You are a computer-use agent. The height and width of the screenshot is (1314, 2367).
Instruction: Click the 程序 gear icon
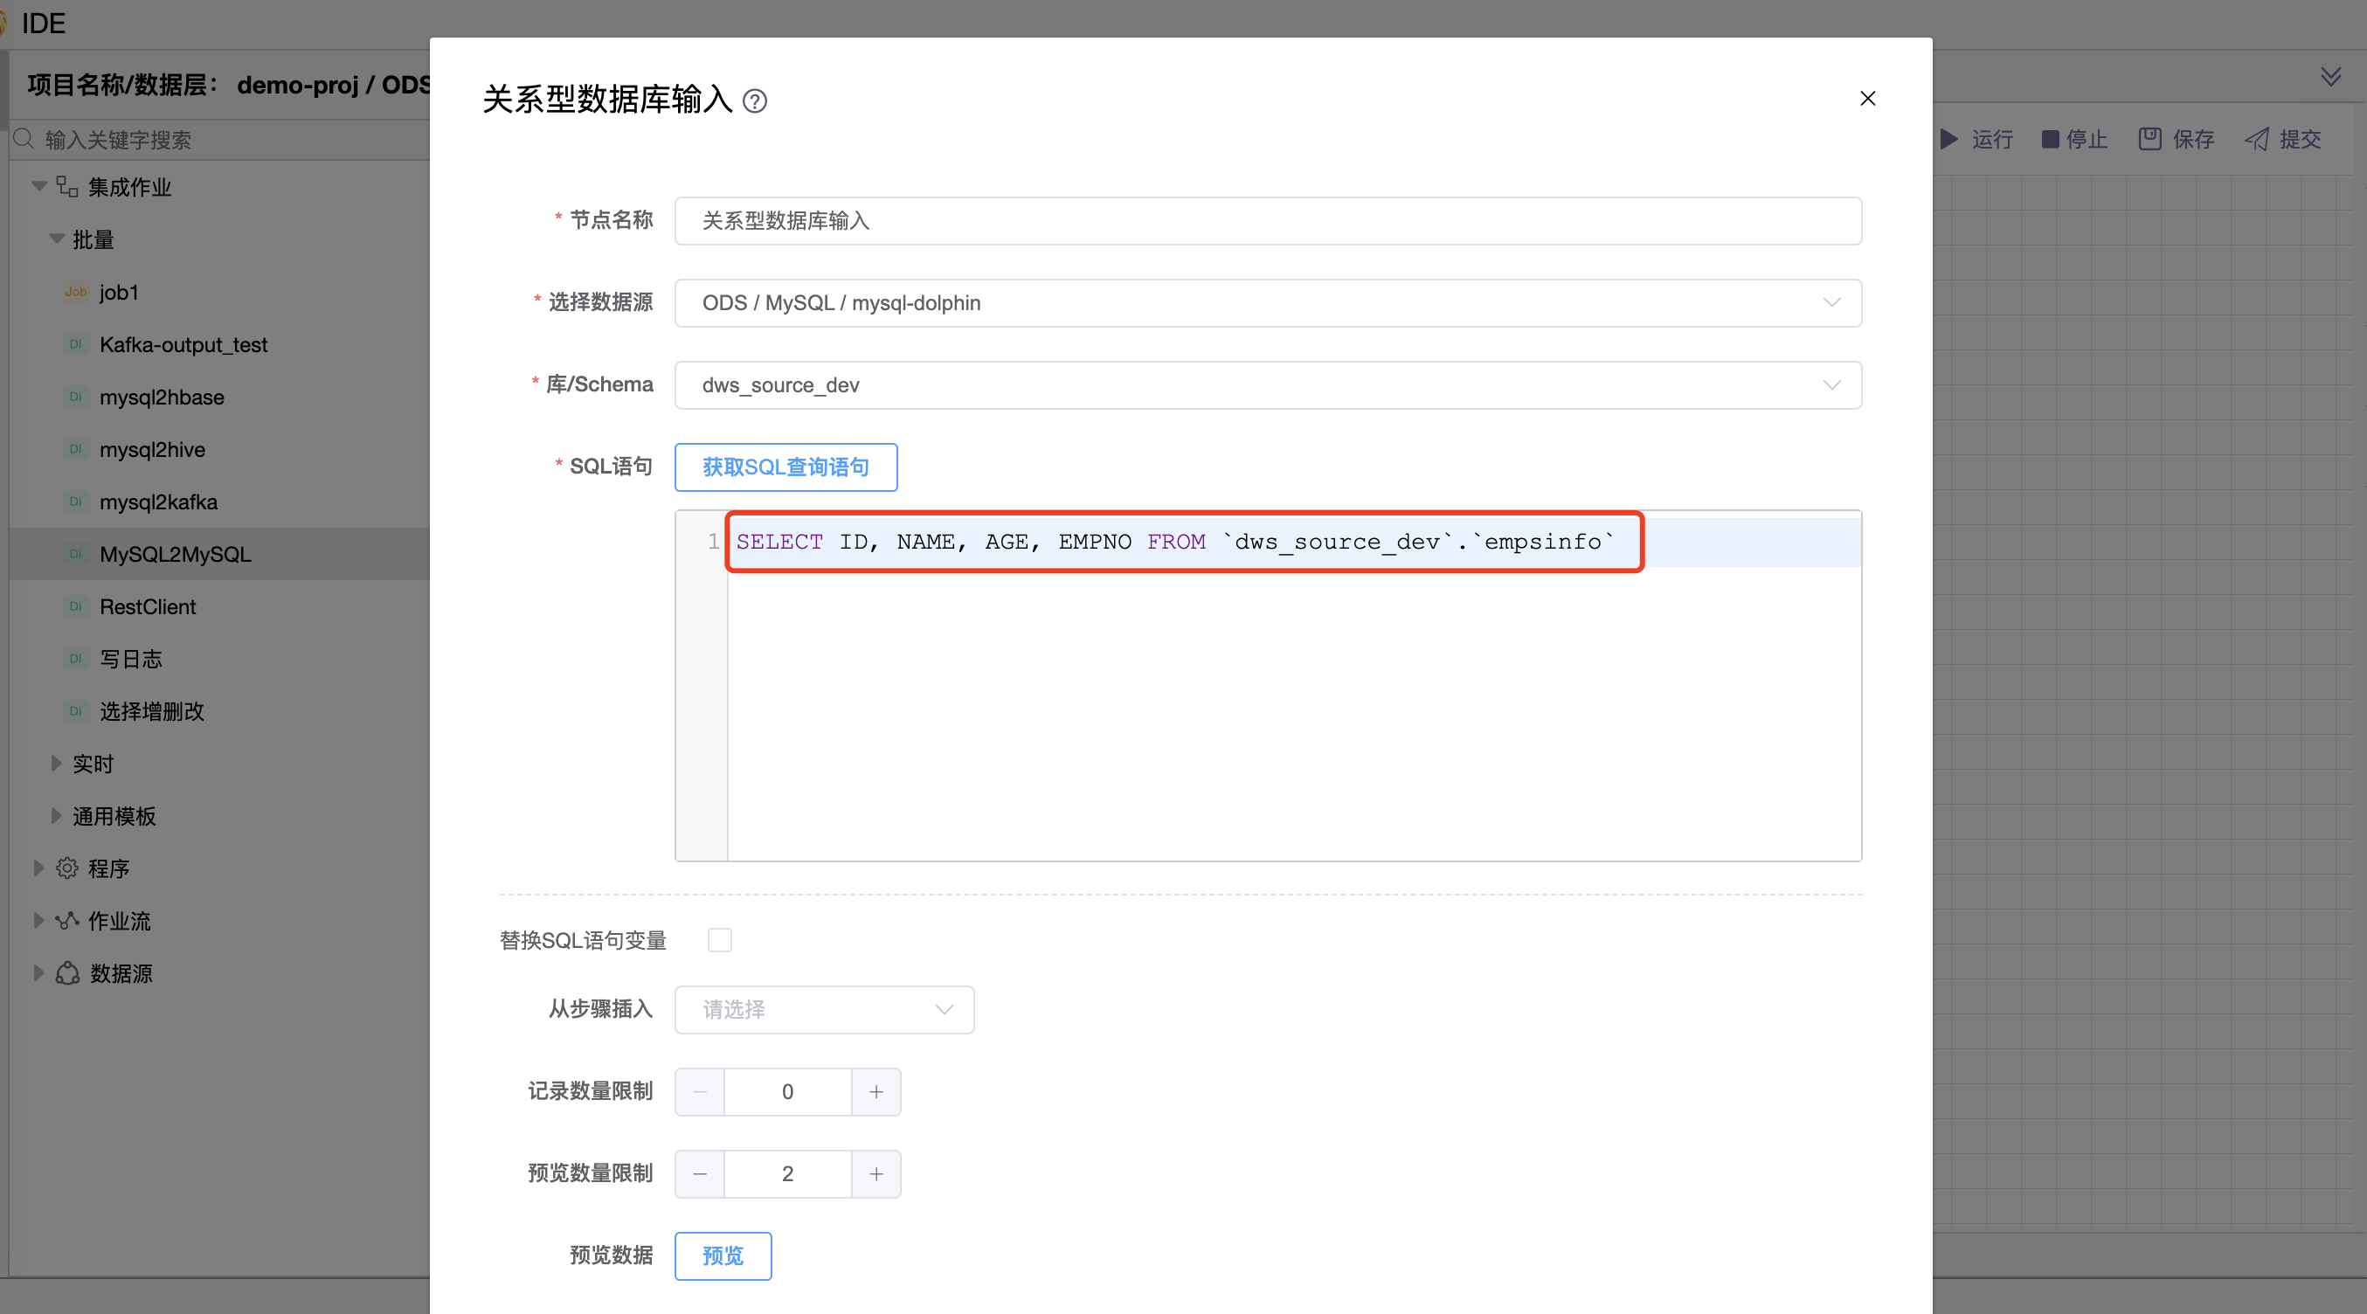point(66,868)
